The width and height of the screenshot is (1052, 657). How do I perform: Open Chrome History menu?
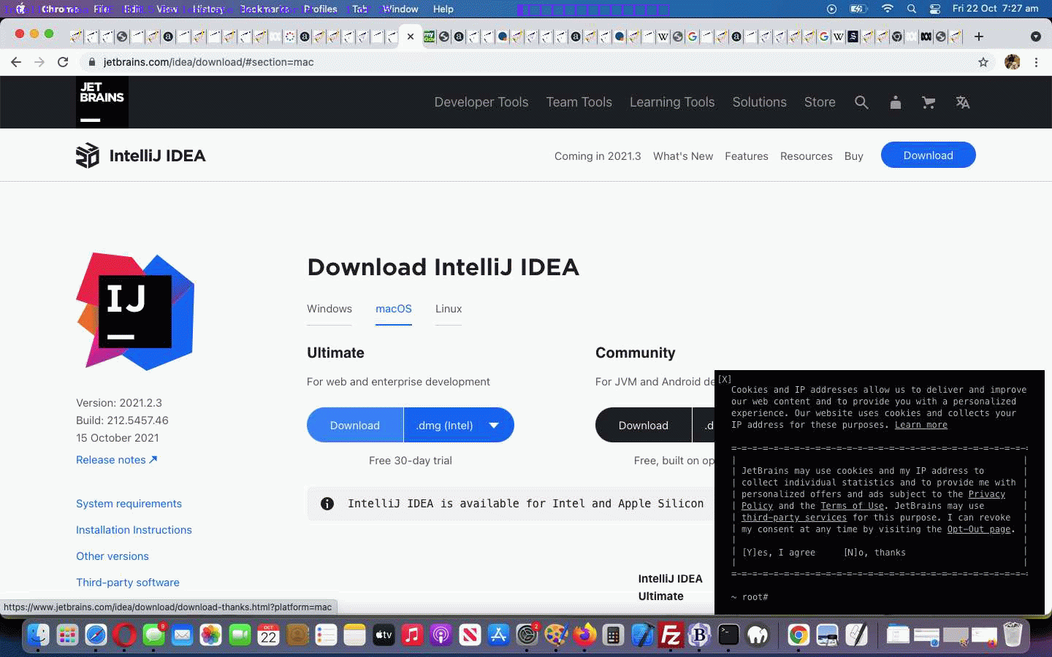(208, 9)
